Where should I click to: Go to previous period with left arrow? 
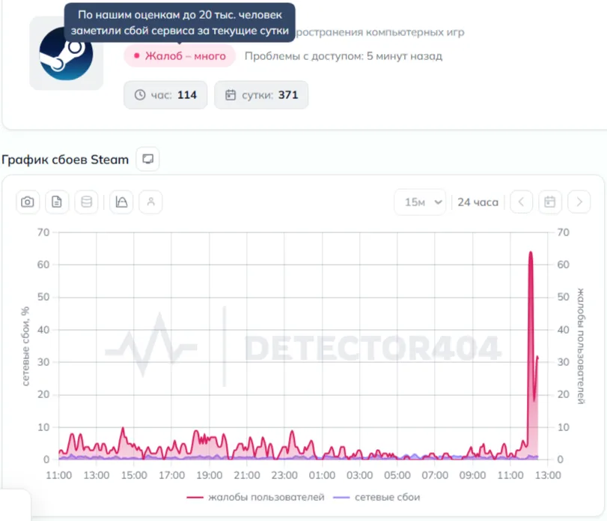[522, 202]
